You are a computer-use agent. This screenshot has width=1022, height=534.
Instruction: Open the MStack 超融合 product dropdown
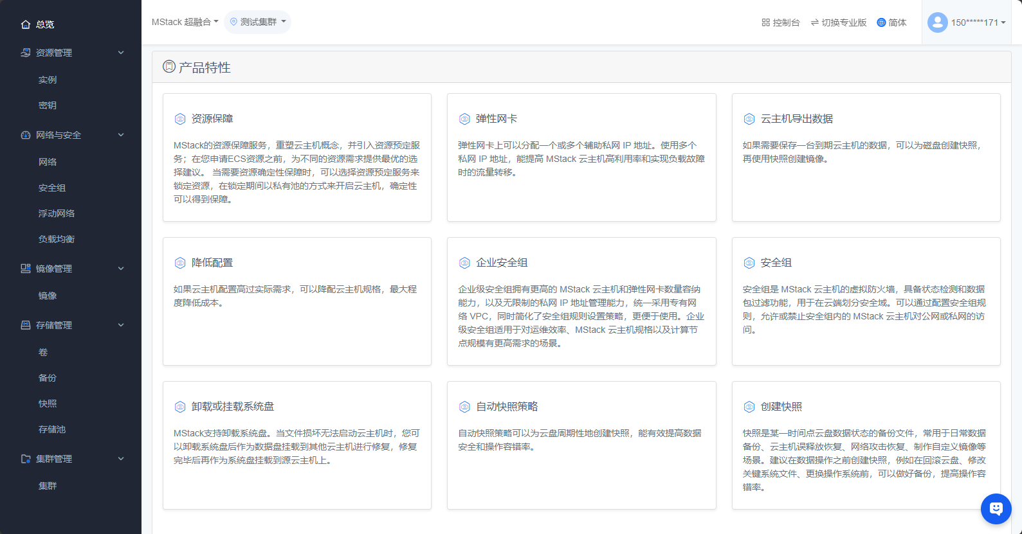[185, 22]
